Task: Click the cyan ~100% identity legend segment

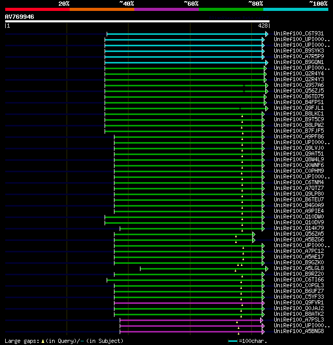Action: click(x=296, y=9)
